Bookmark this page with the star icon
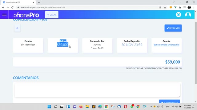The height and width of the screenshot is (110, 197). coord(165,7)
